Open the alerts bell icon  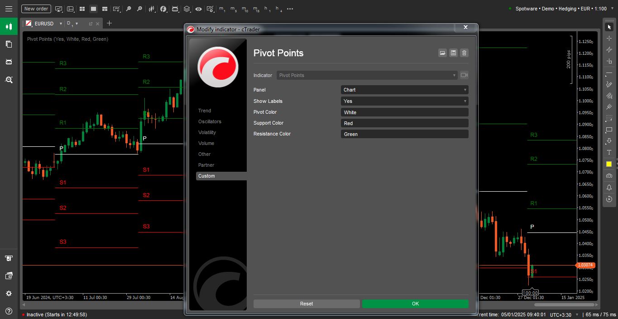(609, 187)
